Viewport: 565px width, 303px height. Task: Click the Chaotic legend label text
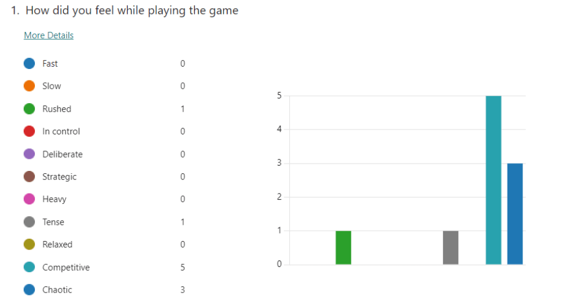tap(57, 290)
